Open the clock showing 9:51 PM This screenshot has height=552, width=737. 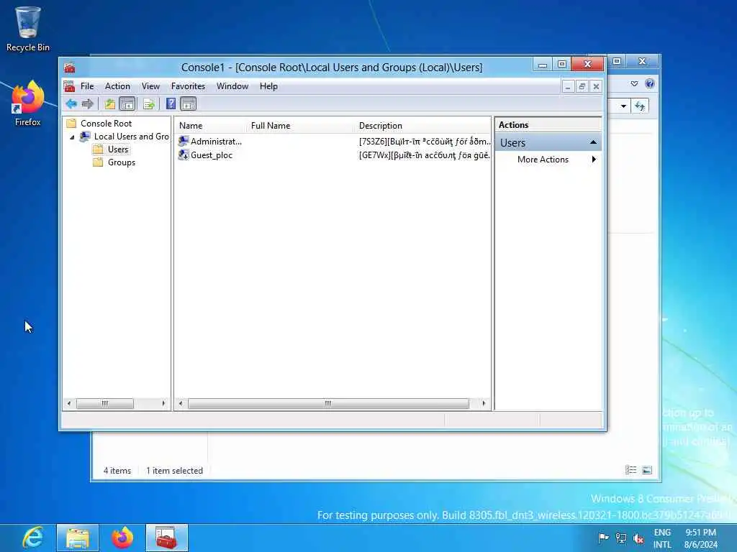(x=701, y=538)
